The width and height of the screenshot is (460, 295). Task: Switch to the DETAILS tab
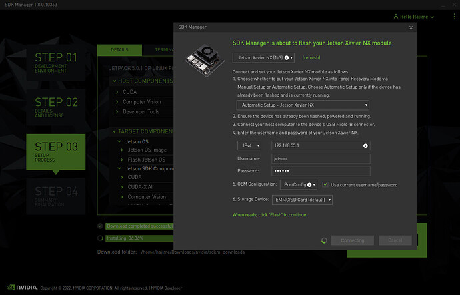coord(120,50)
